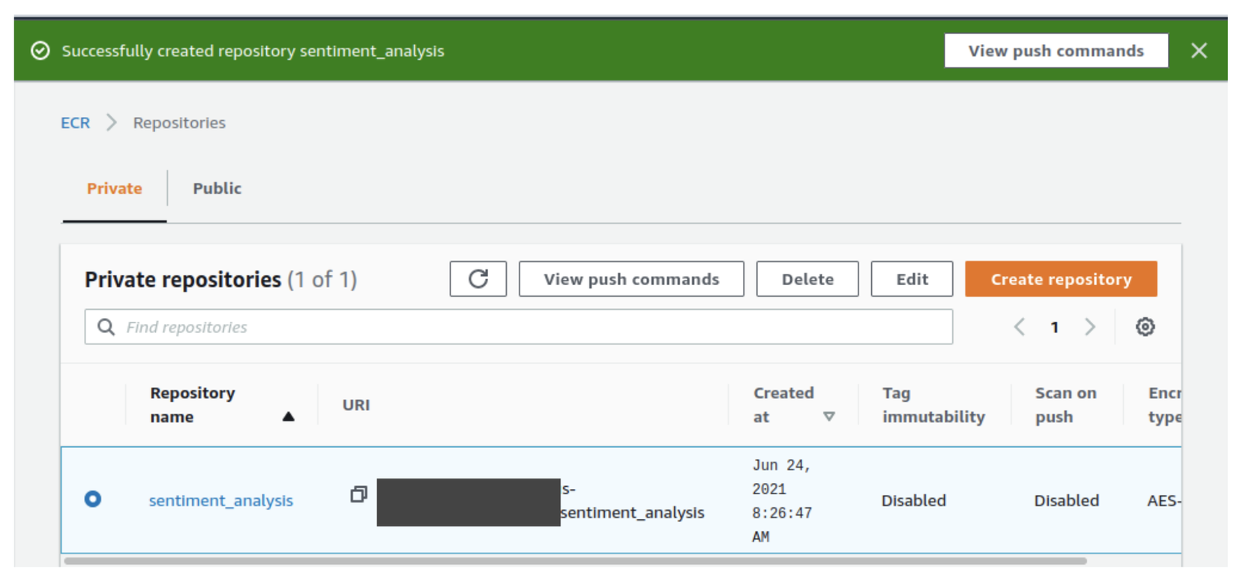1237x585 pixels.
Task: Copy the repository URI with copy icon
Action: (x=358, y=494)
